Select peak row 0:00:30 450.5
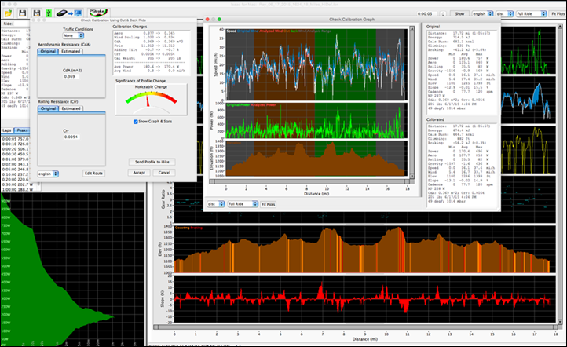 pos(15,154)
